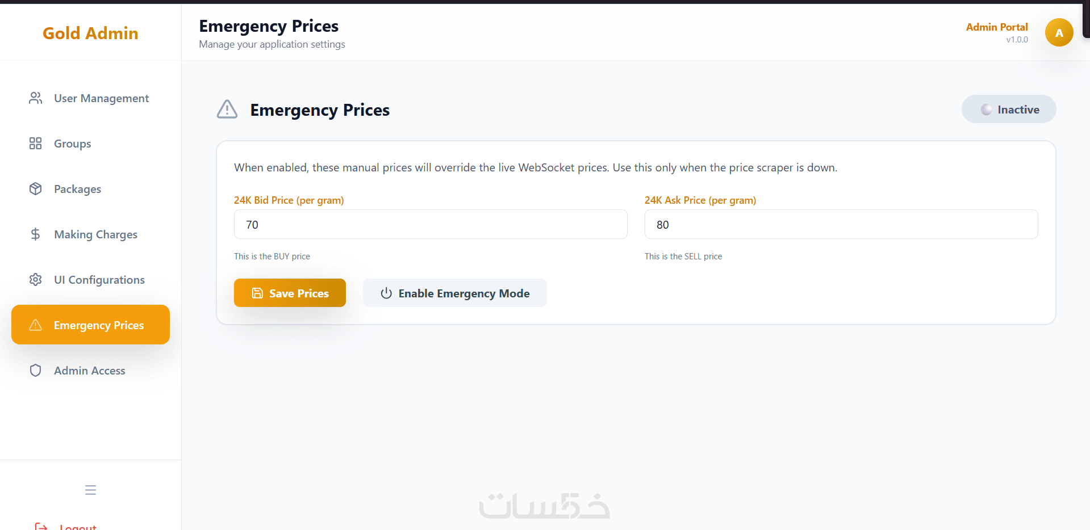This screenshot has height=530, width=1090.
Task: Toggle the Inactive status pill
Action: point(1008,110)
